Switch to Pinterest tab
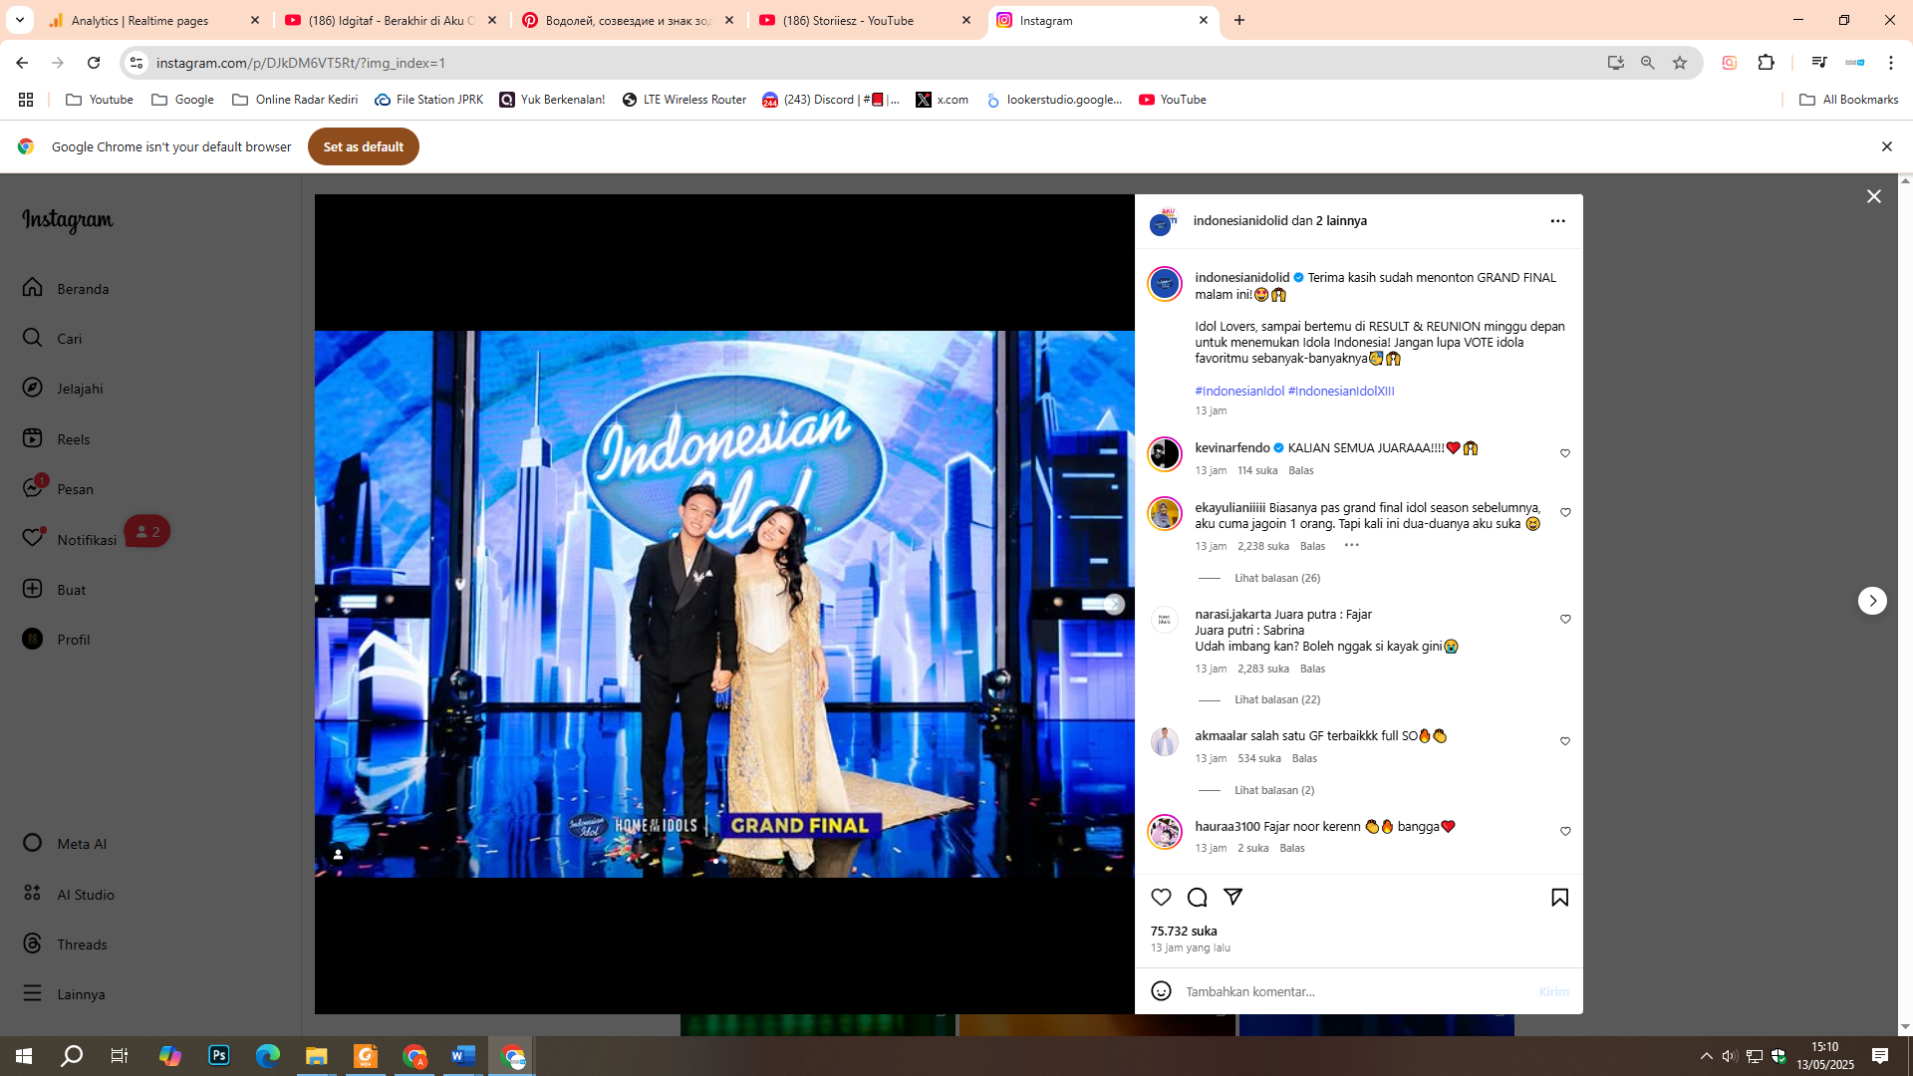 pos(628,20)
